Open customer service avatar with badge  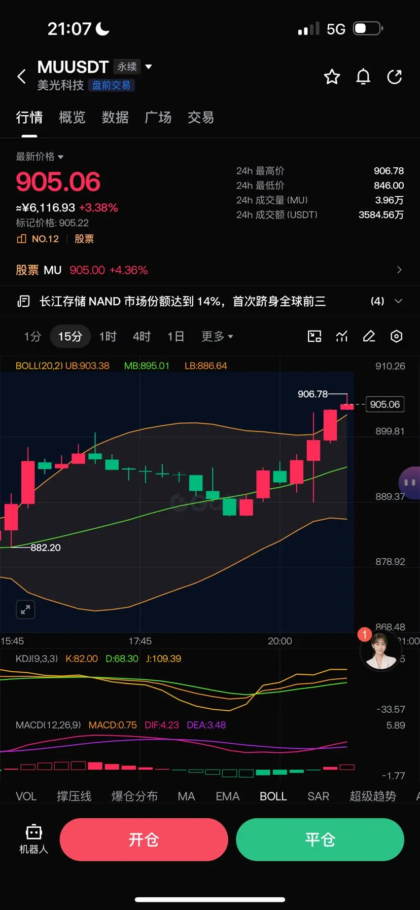point(380,650)
